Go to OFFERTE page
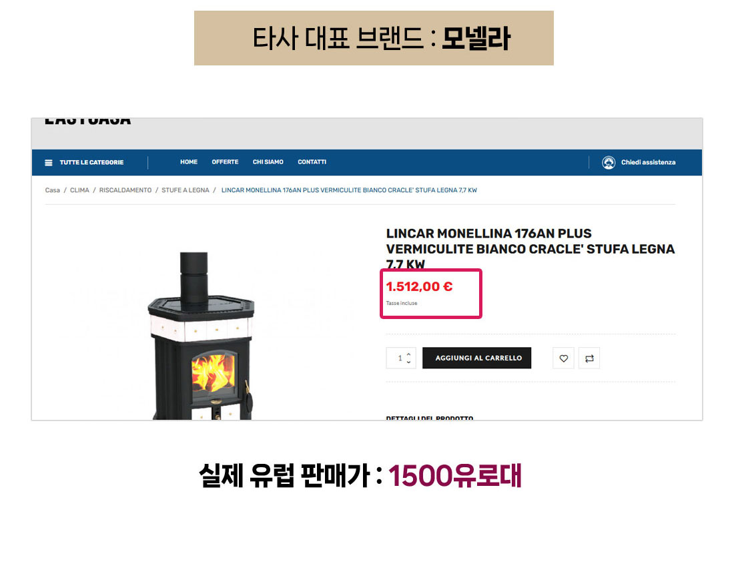734x574 pixels. (225, 162)
